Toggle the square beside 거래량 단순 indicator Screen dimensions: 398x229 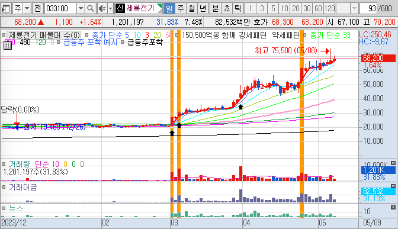point(4,164)
